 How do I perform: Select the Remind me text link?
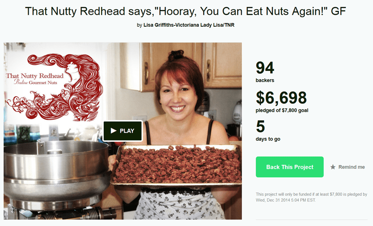pyautogui.click(x=351, y=167)
